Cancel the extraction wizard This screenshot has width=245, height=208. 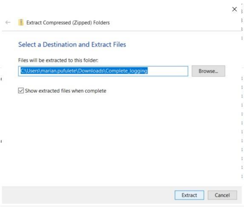click(222, 195)
